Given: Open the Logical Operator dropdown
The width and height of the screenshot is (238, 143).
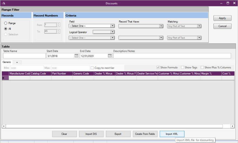Looking at the screenshot, I should tap(112, 32).
